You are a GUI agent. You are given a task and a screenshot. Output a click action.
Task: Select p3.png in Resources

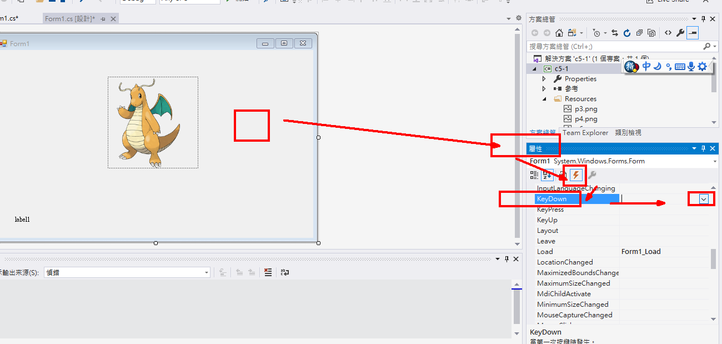click(x=586, y=109)
